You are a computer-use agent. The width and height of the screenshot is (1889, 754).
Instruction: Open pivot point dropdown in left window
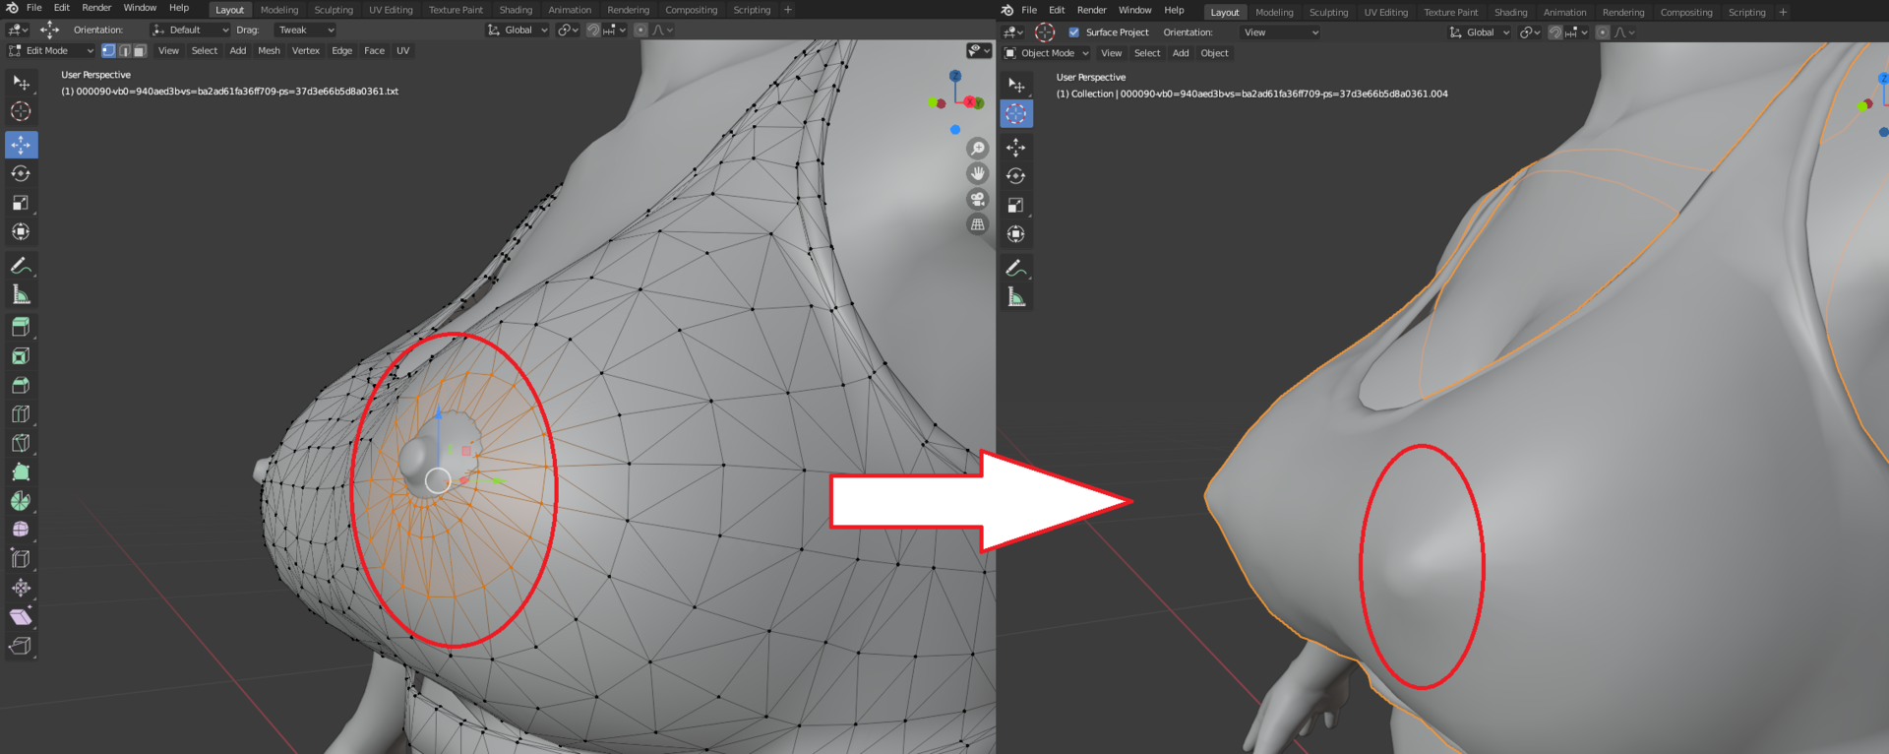[568, 31]
